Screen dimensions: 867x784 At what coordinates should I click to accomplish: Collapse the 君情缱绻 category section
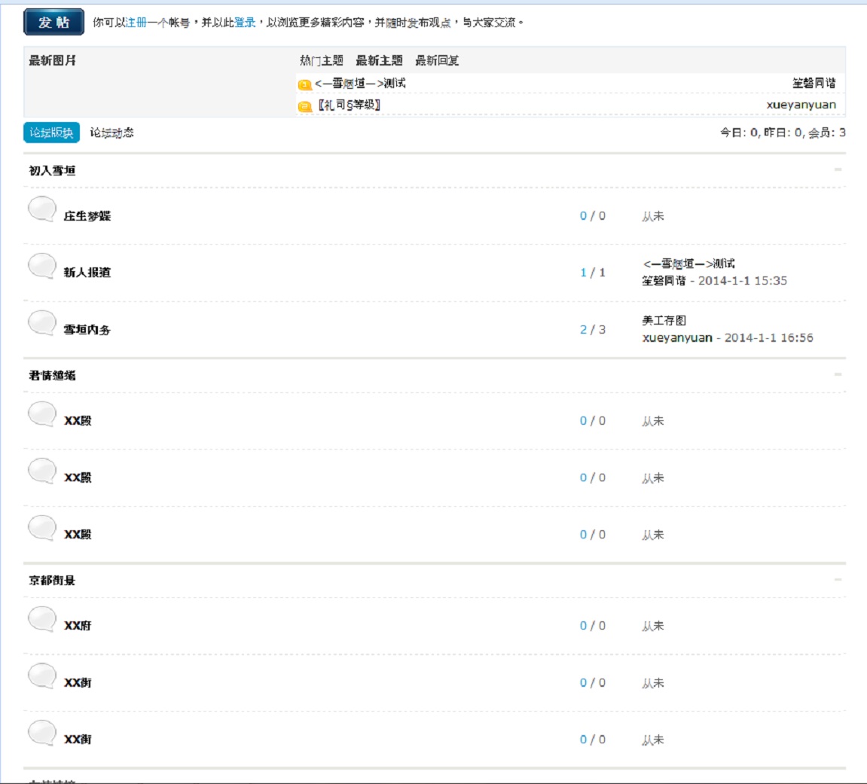coord(838,375)
